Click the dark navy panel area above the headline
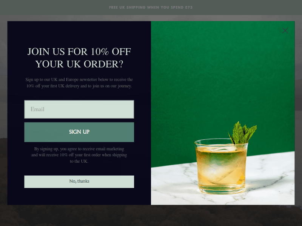 point(79,34)
